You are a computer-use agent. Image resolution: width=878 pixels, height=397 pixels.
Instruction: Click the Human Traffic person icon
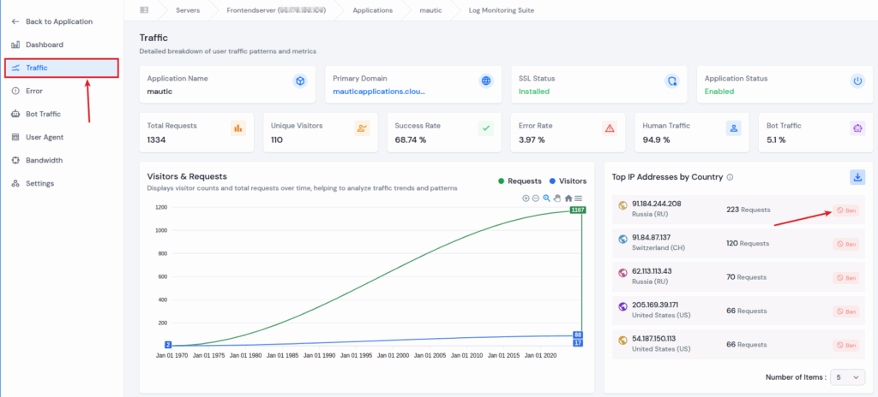[x=734, y=128]
